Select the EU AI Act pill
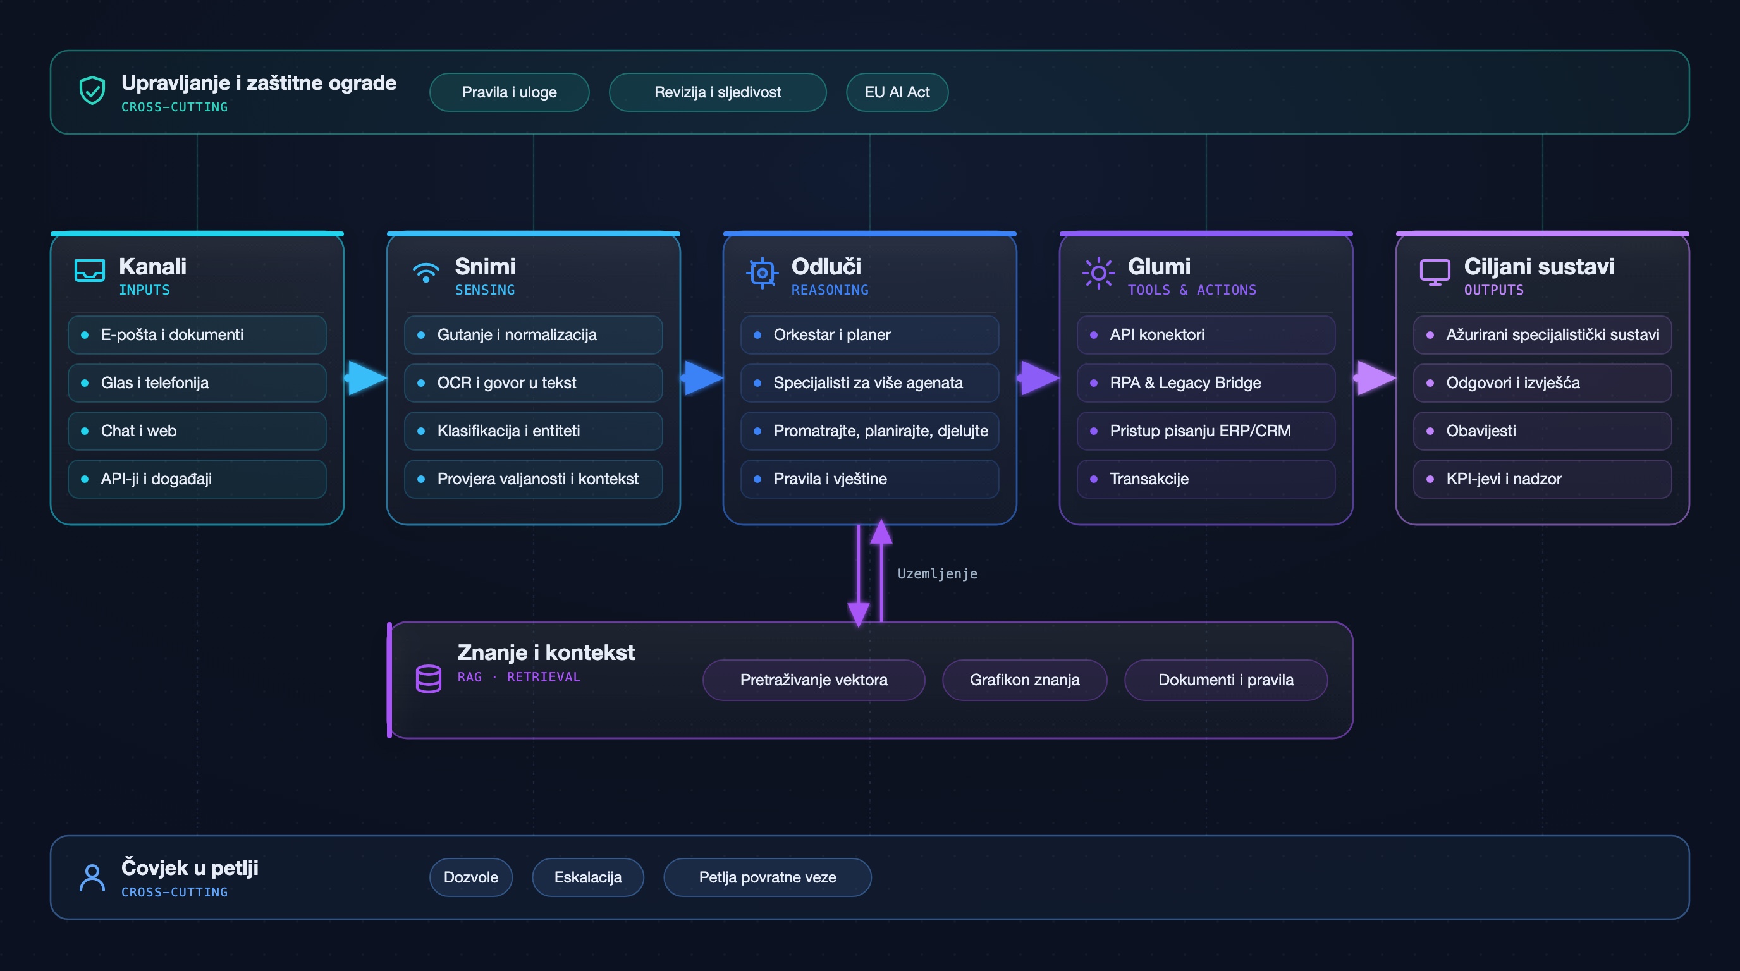Image resolution: width=1740 pixels, height=971 pixels. 897,92
